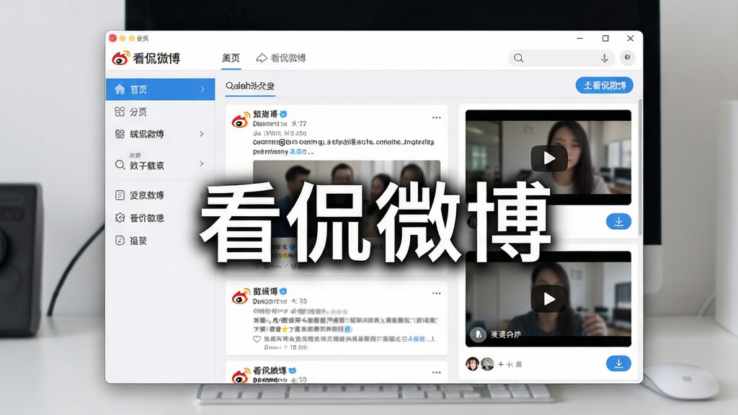738x415 pixels.
Task: Click the gear icon beside 番价微博
Action: pos(120,218)
